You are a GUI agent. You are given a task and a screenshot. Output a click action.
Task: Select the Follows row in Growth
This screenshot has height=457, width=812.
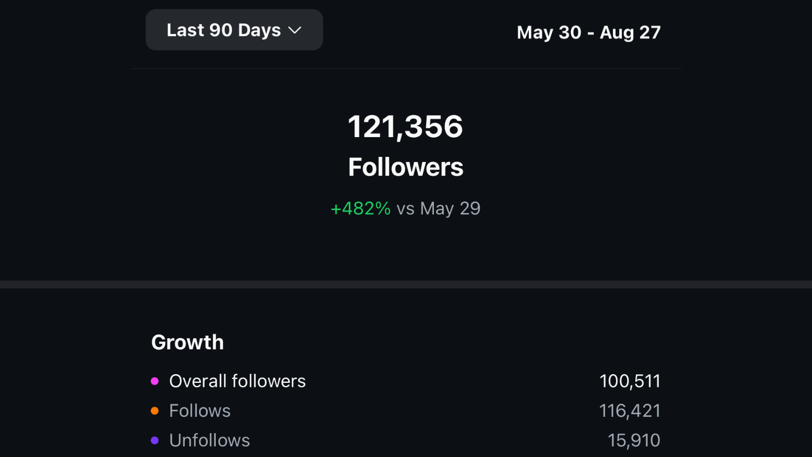200,410
